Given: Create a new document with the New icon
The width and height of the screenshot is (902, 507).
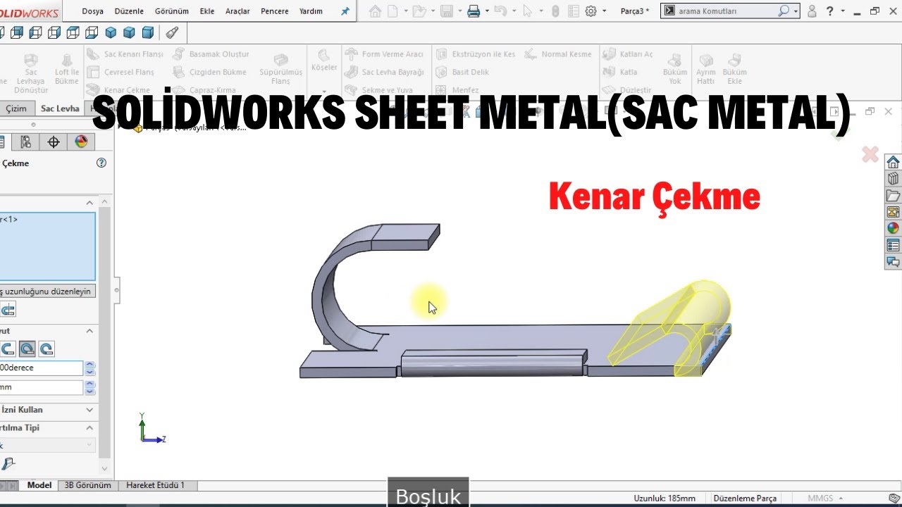Looking at the screenshot, I should point(393,11).
